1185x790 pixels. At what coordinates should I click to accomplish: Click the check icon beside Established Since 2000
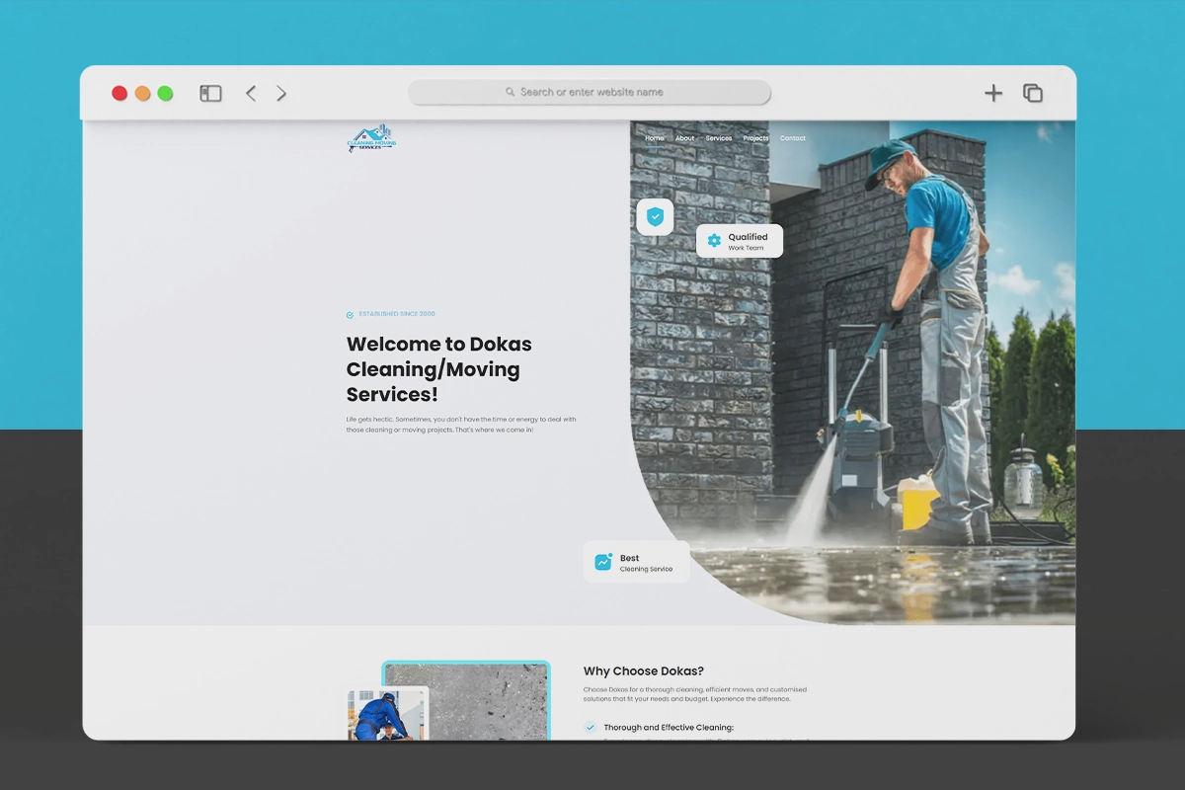tap(350, 315)
